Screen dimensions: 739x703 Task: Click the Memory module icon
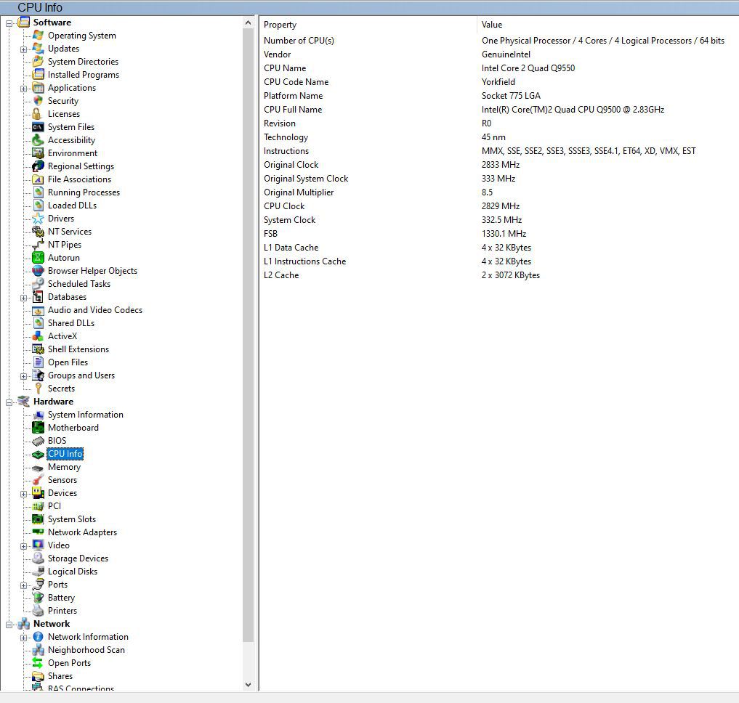coord(39,467)
